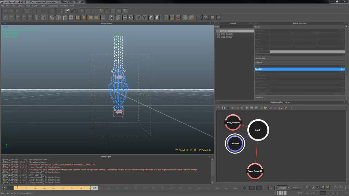Click the curved hose-shaped toolbar icon
The image size is (349, 196).
pyautogui.click(x=206, y=18)
